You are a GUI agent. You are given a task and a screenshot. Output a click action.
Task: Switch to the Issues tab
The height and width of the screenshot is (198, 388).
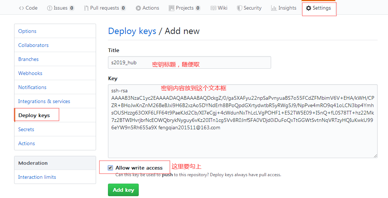pyautogui.click(x=60, y=8)
